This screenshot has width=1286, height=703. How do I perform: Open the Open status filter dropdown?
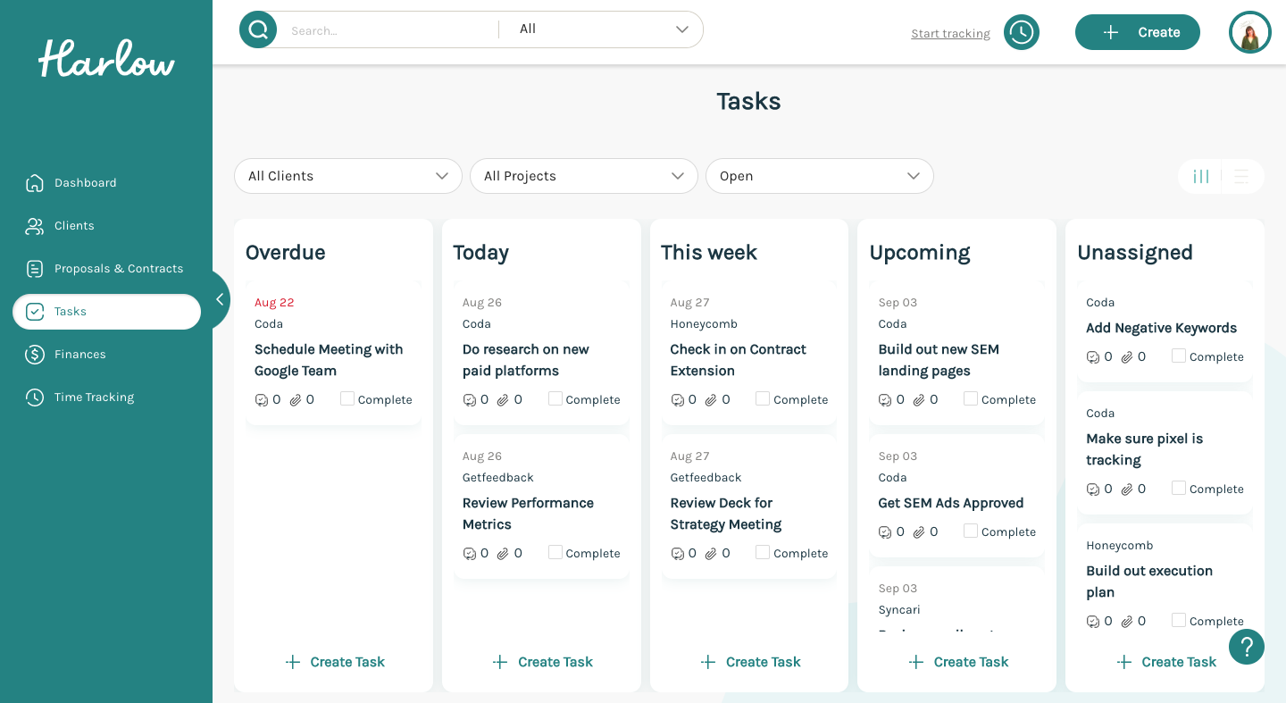click(819, 176)
